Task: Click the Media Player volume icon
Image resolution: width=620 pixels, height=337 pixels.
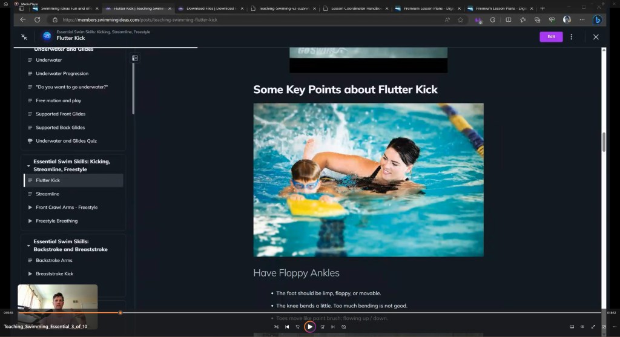Action: pyautogui.click(x=582, y=327)
